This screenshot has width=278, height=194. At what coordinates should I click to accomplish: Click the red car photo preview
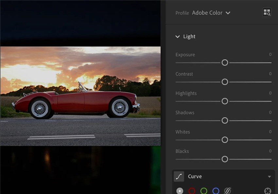[x=80, y=96]
